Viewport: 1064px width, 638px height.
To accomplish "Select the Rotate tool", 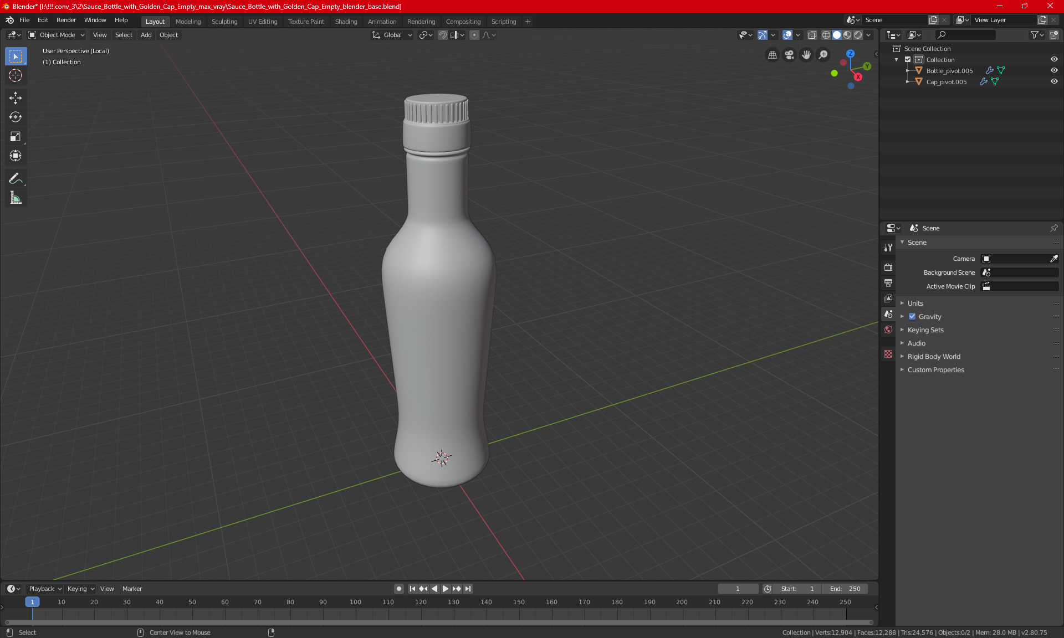I will click(16, 117).
